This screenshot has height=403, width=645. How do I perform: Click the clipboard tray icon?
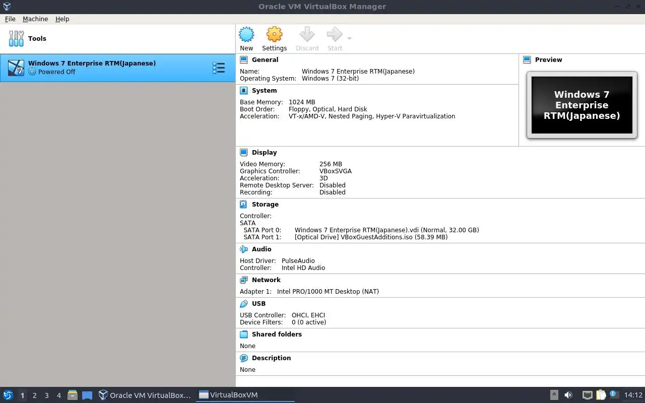[601, 395]
